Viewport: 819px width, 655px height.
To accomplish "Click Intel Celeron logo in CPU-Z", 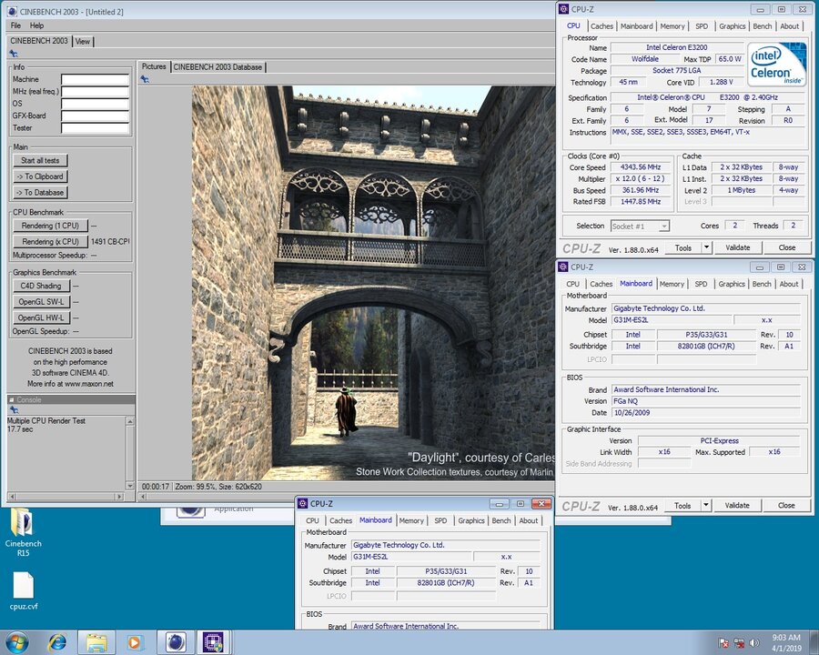I will (777, 65).
